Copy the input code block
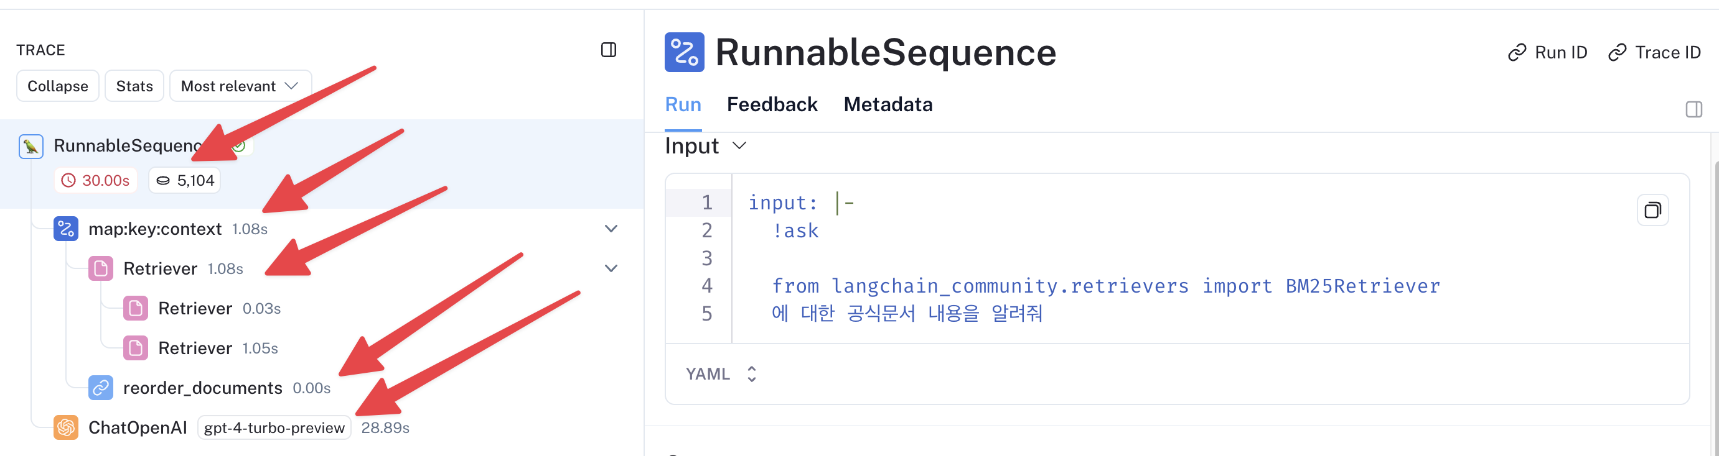 (x=1652, y=211)
